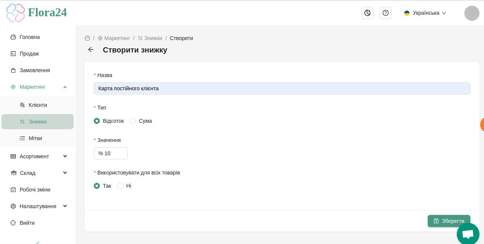
Task: Click the Клієнти people icon
Action: [22, 105]
